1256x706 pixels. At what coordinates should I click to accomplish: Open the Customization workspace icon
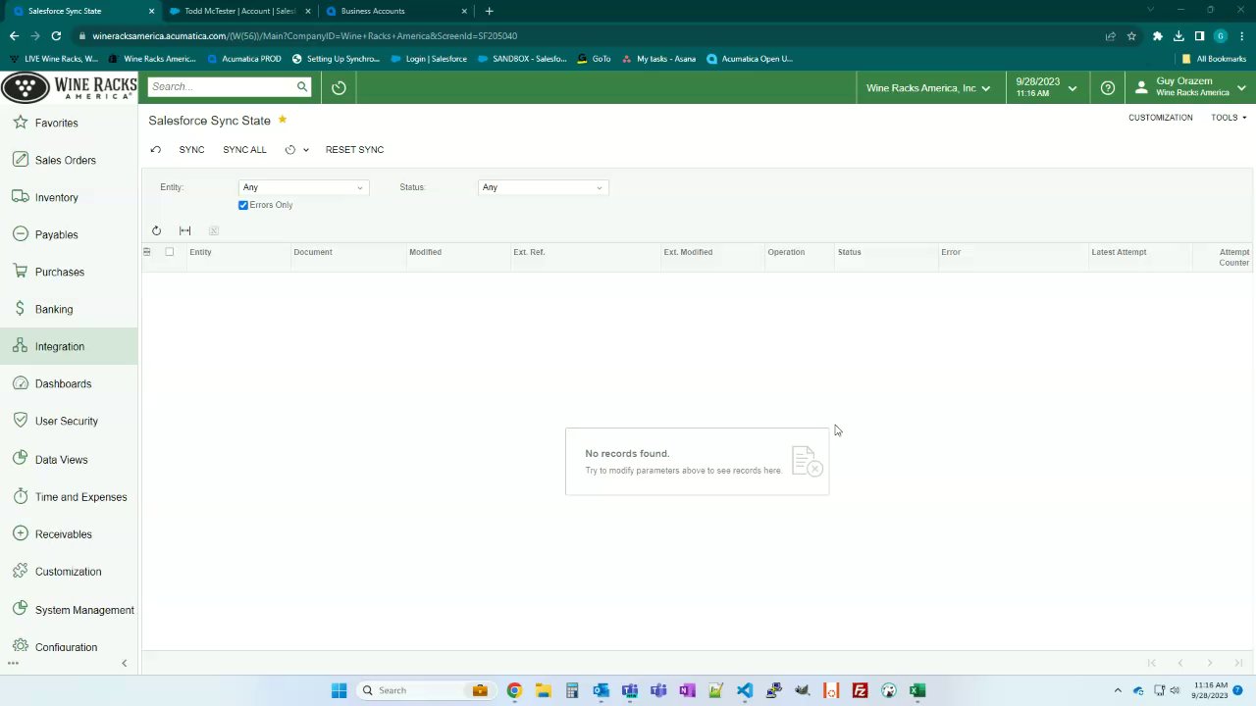coord(21,571)
